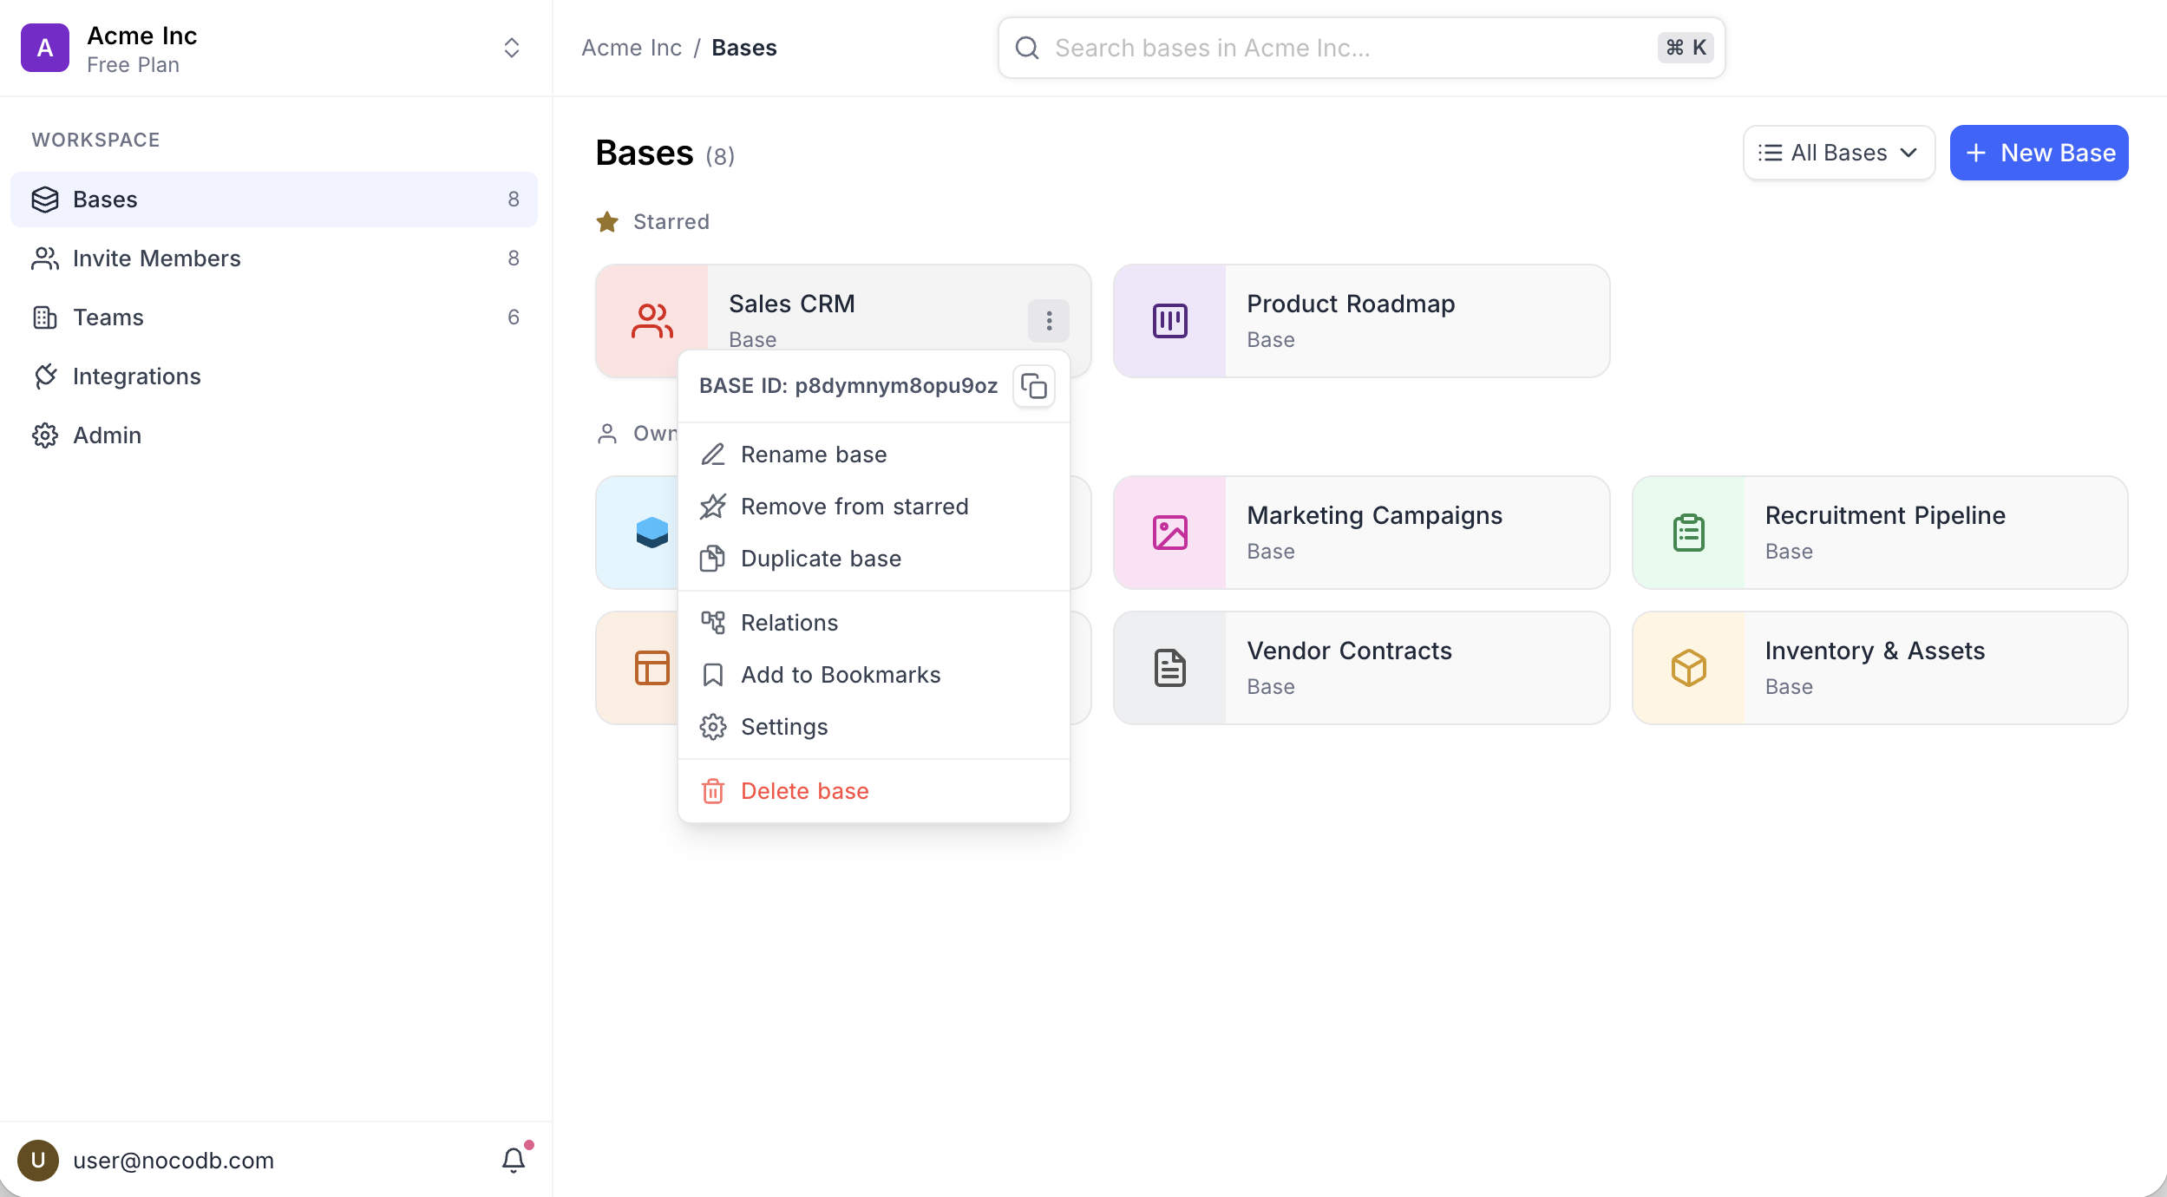Choose Duplicate base in the menu
2167x1197 pixels.
click(x=874, y=559)
